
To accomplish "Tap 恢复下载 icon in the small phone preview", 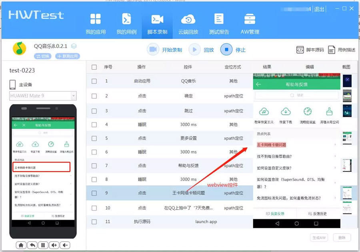I will [x=35, y=144].
